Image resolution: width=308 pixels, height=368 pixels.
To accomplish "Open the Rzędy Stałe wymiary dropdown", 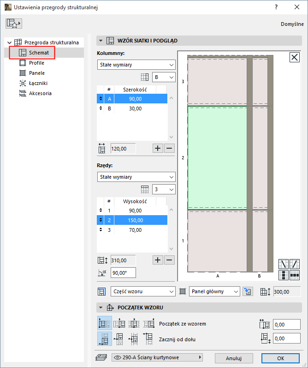I will point(136,177).
